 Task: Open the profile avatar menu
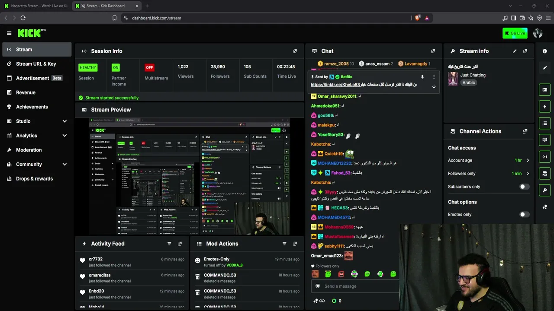click(x=538, y=33)
